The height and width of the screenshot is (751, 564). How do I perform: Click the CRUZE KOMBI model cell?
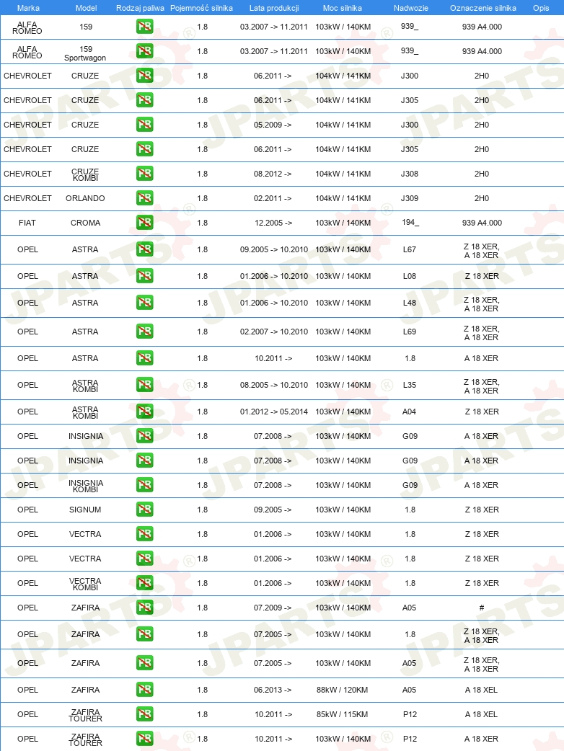coord(85,174)
